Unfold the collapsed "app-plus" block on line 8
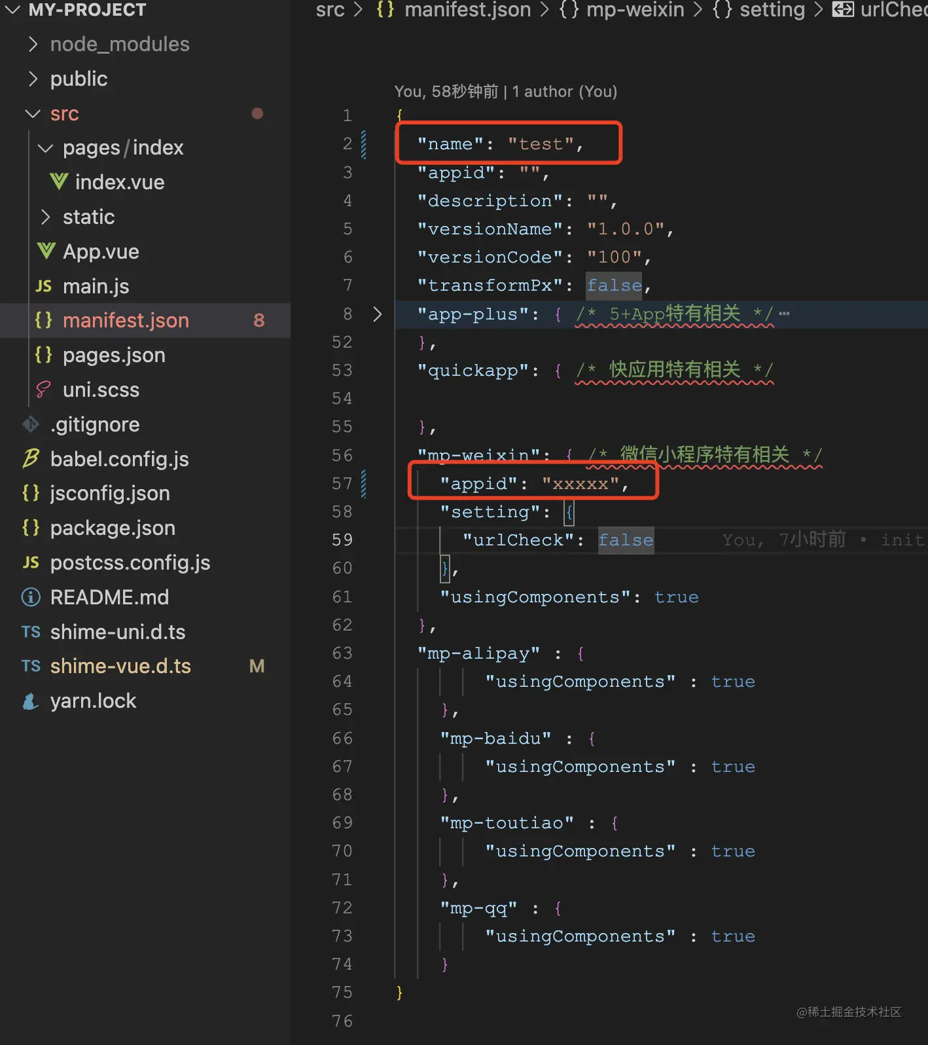This screenshot has width=928, height=1045. click(377, 314)
